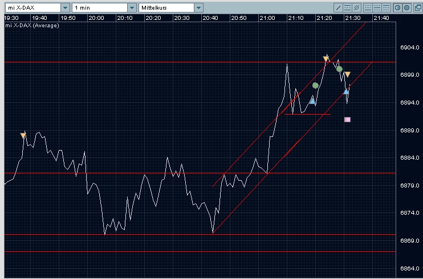Toggle the green circle marker near 21:25
The height and width of the screenshot is (279, 423).
[x=339, y=69]
